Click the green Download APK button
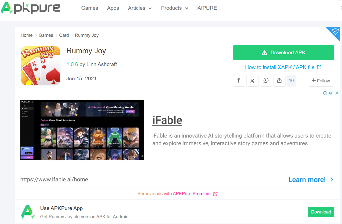 [283, 53]
